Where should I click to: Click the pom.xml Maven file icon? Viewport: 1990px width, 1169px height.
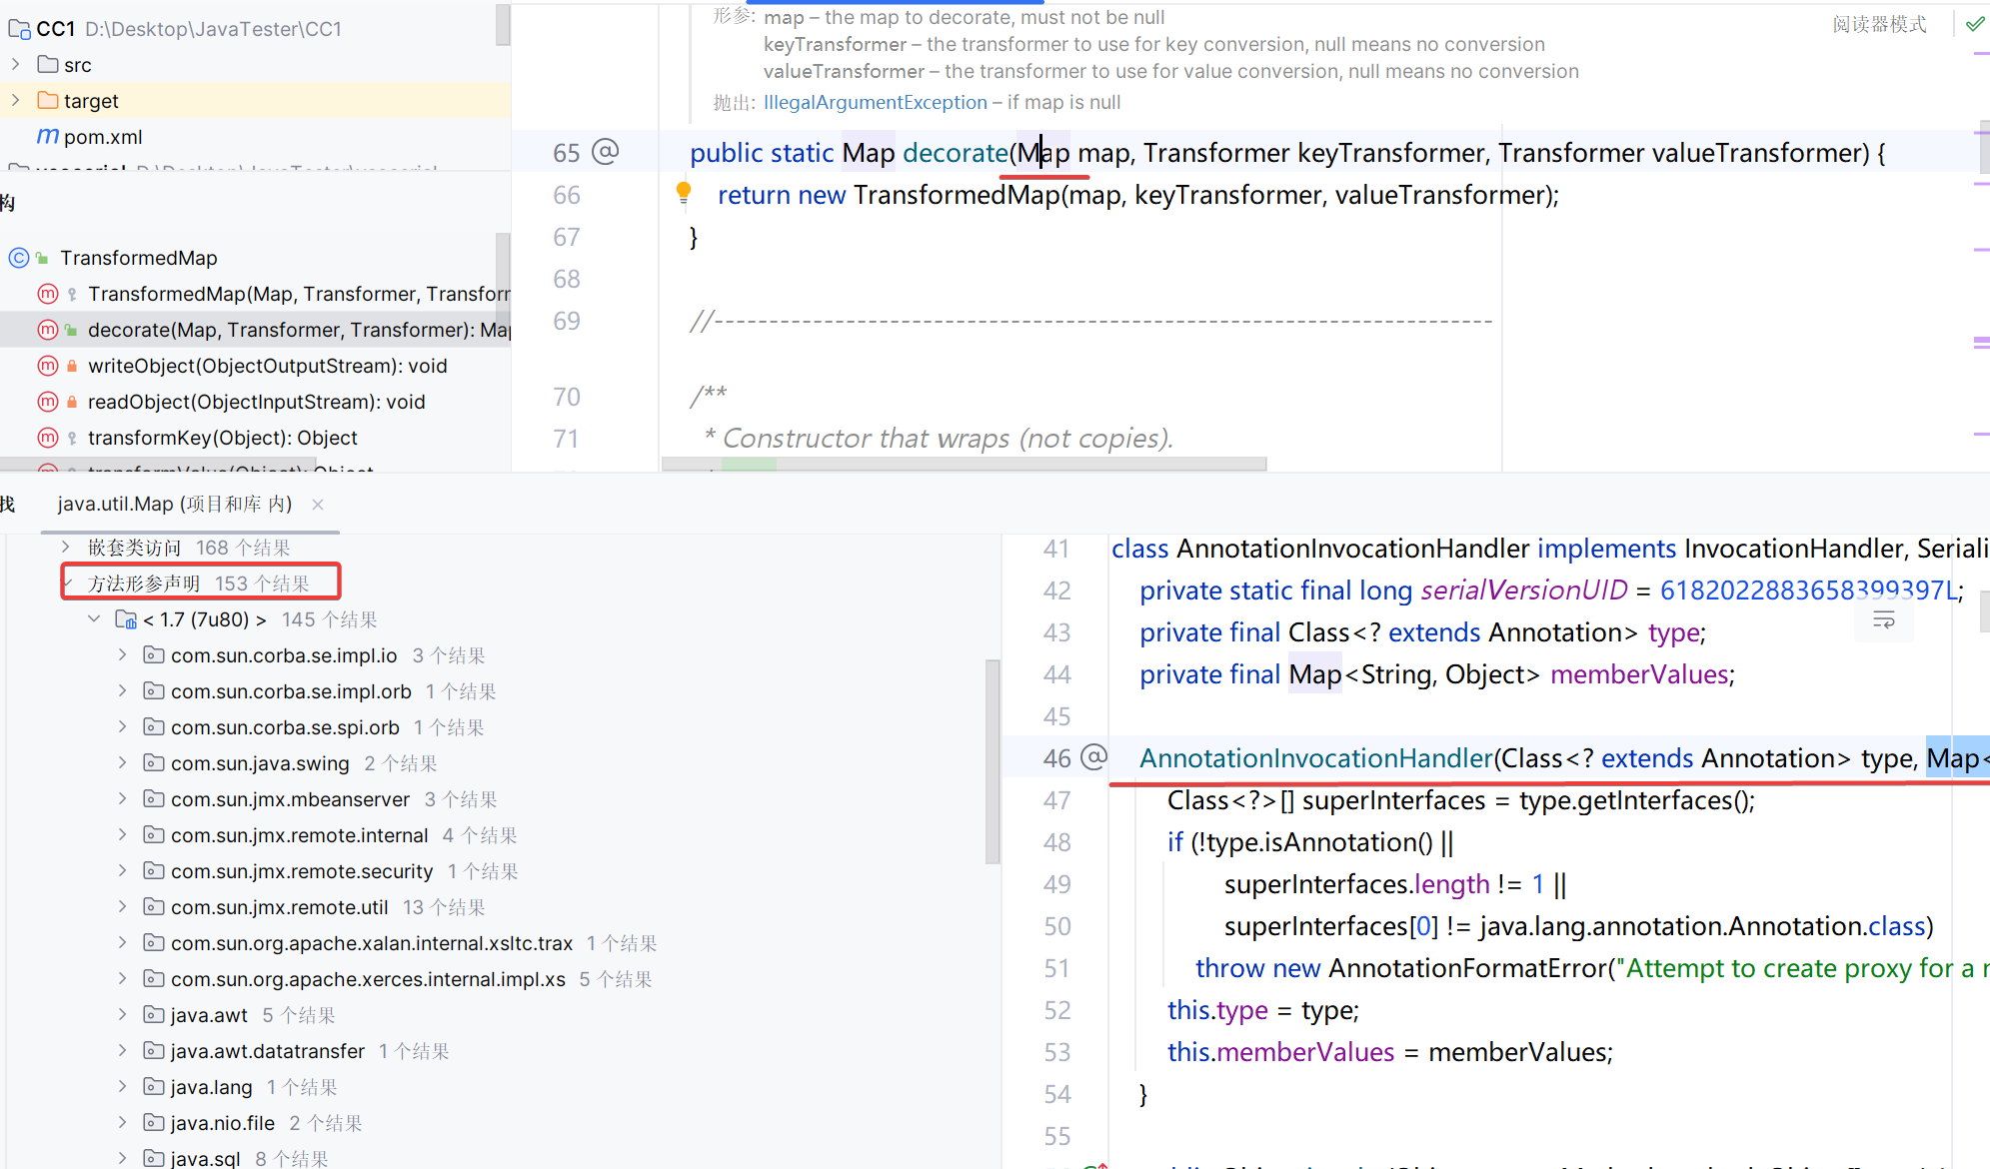click(x=47, y=137)
